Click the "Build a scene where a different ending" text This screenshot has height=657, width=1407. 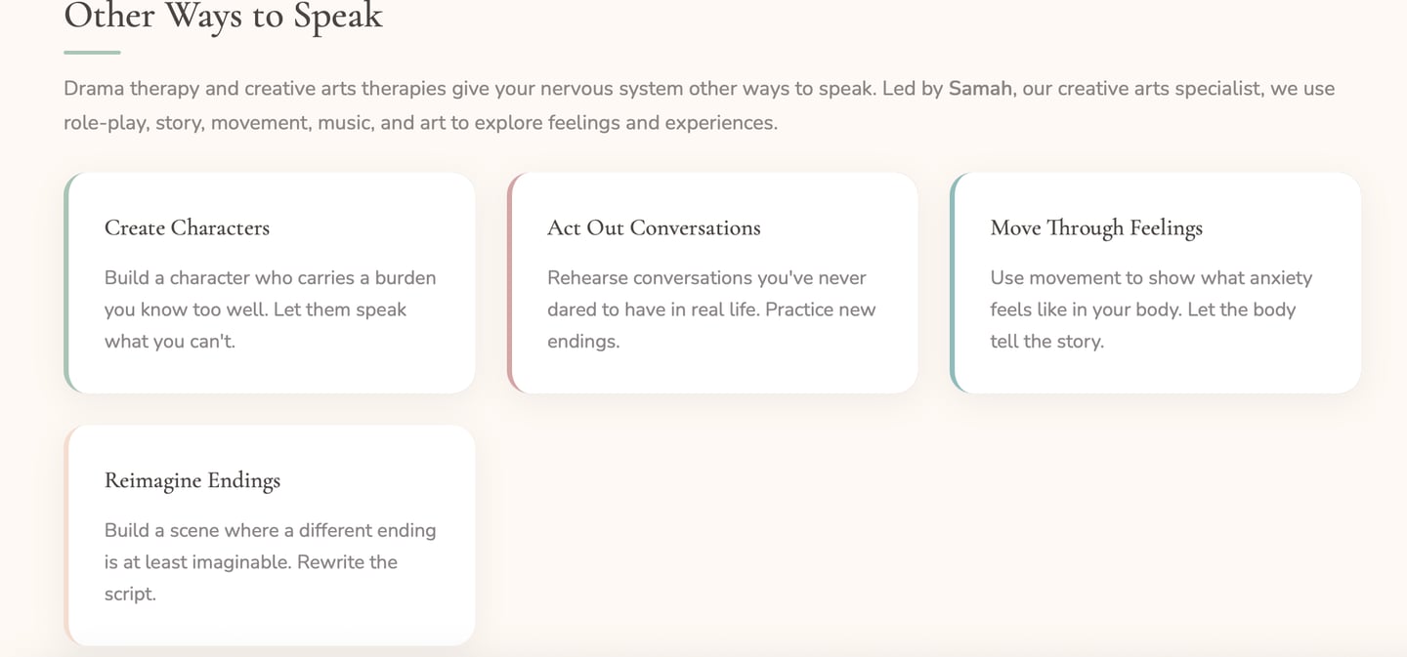[270, 531]
